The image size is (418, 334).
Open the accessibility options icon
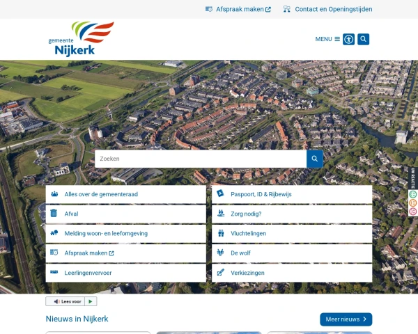pos(349,40)
